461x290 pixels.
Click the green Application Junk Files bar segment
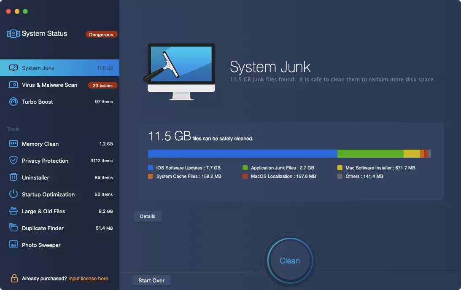(x=370, y=153)
